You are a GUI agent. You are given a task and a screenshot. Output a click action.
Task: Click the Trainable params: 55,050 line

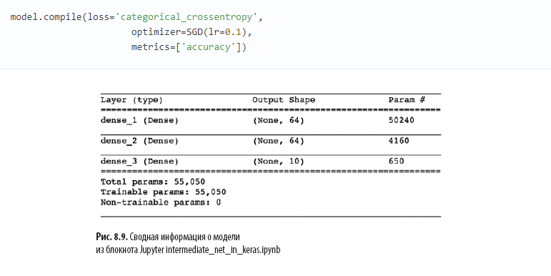click(x=164, y=192)
